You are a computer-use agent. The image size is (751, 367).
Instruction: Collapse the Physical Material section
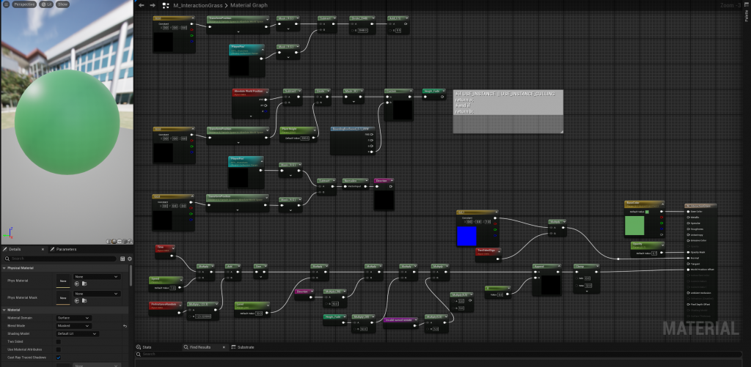point(3,268)
